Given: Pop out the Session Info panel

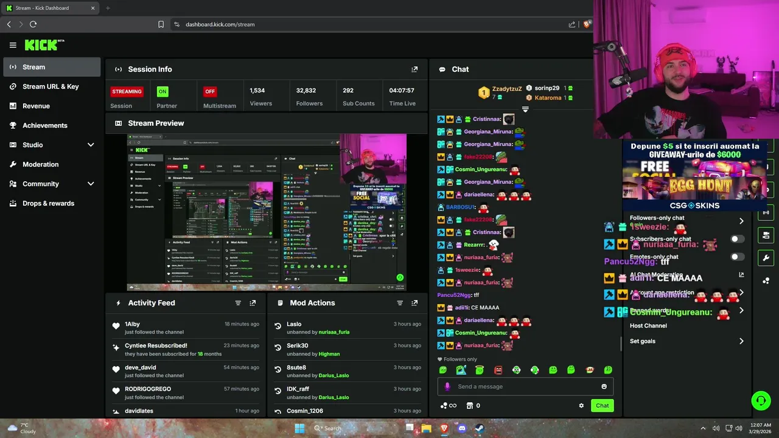Looking at the screenshot, I should (x=414, y=69).
